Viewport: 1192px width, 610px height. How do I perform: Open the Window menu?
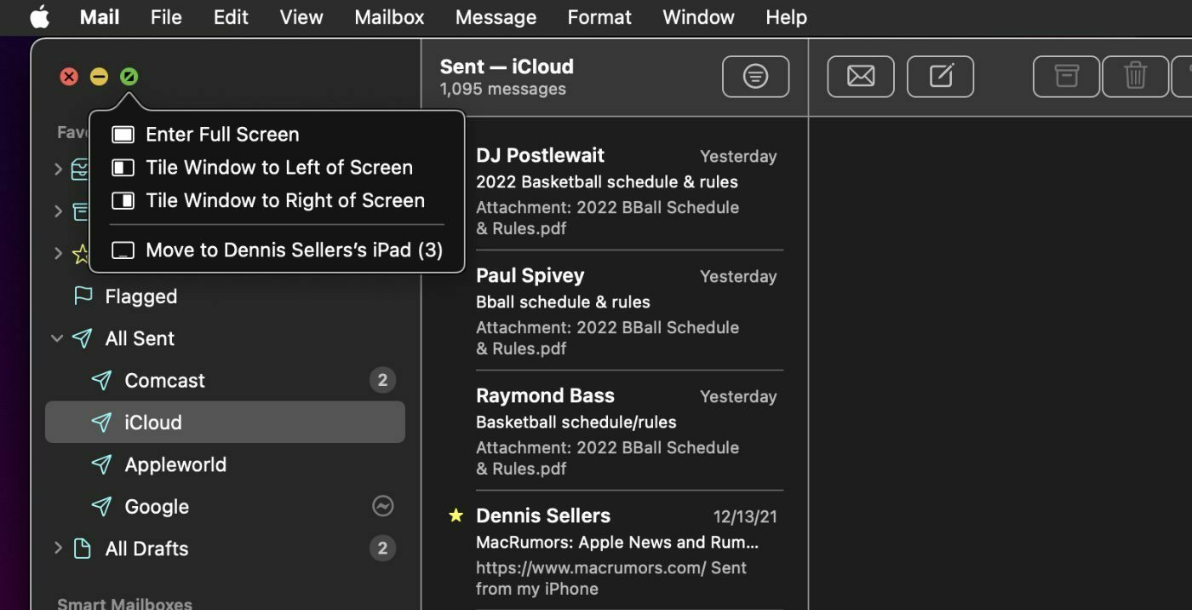[x=698, y=17]
